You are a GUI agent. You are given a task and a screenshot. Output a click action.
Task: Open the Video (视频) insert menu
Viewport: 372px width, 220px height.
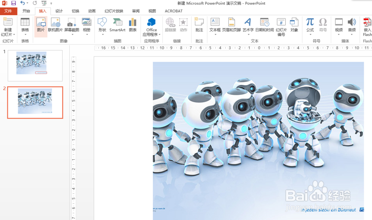pyautogui.click(x=339, y=26)
